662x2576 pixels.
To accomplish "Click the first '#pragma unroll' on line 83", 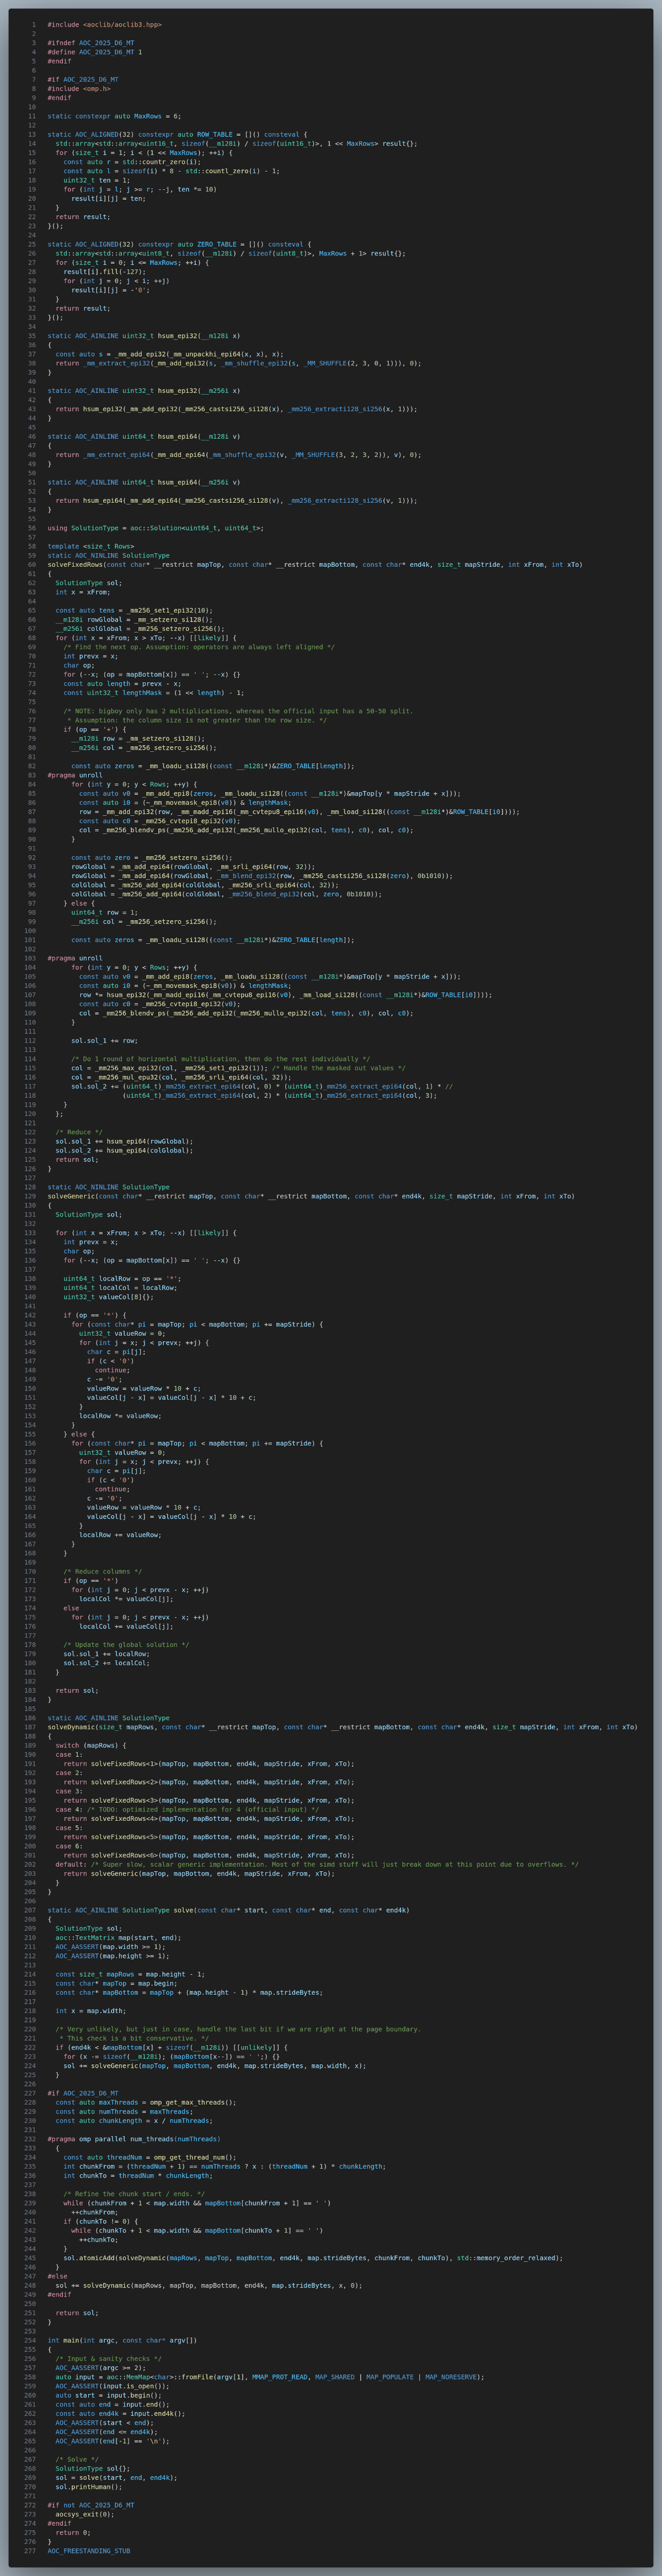I will [x=75, y=776].
